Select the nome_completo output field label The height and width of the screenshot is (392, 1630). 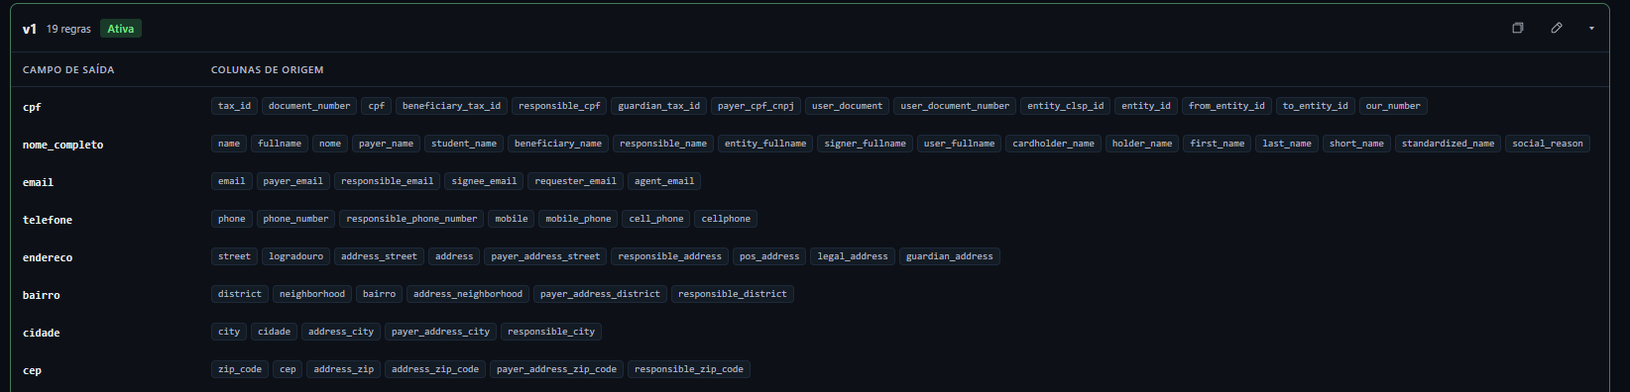pyautogui.click(x=62, y=145)
